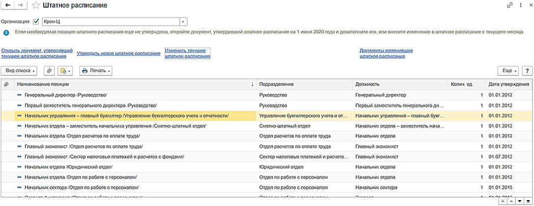This screenshot has height=206, width=534.
Task: Click Утвердить новое штатное расписание link
Action: [x=118, y=53]
